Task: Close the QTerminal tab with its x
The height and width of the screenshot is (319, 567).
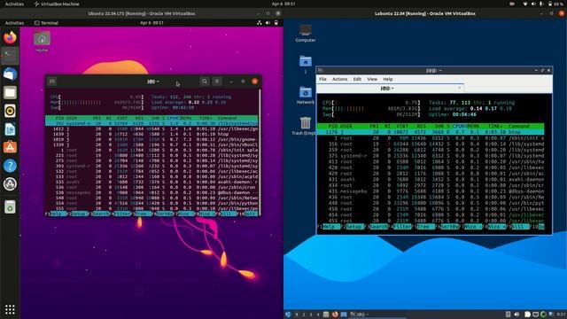Action: (459, 88)
